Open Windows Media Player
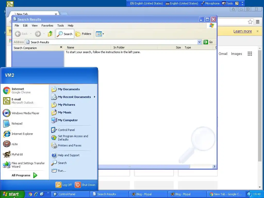The width and height of the screenshot is (264, 198). coord(21,113)
